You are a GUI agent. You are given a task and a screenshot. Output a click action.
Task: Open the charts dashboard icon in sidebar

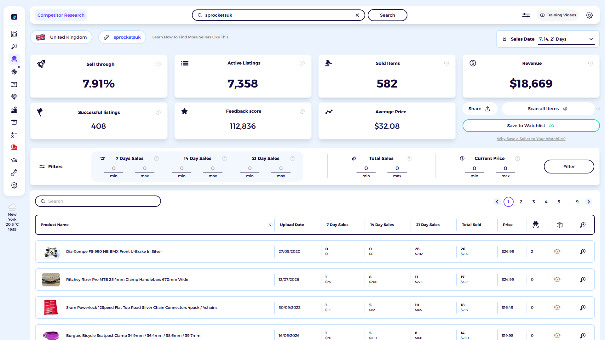tap(14, 34)
